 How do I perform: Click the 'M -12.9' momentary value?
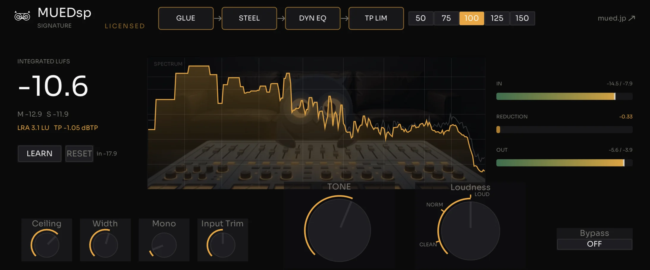[30, 114]
